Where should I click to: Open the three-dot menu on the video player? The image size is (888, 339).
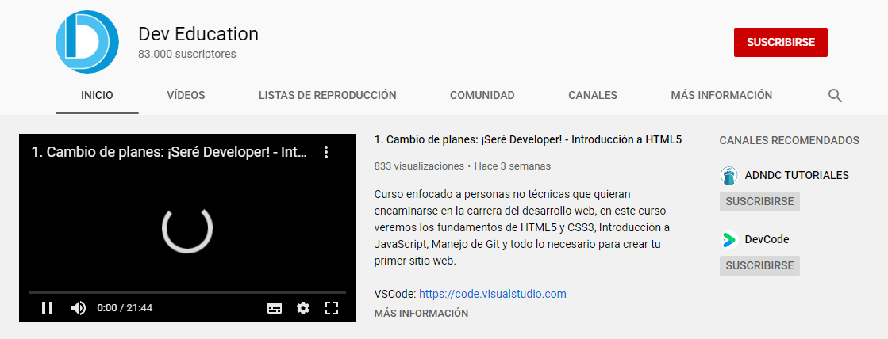pyautogui.click(x=325, y=152)
